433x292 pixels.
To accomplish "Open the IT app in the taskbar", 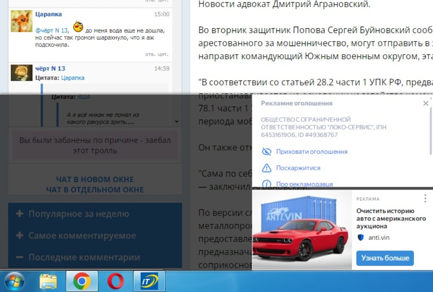I will tap(149, 281).
